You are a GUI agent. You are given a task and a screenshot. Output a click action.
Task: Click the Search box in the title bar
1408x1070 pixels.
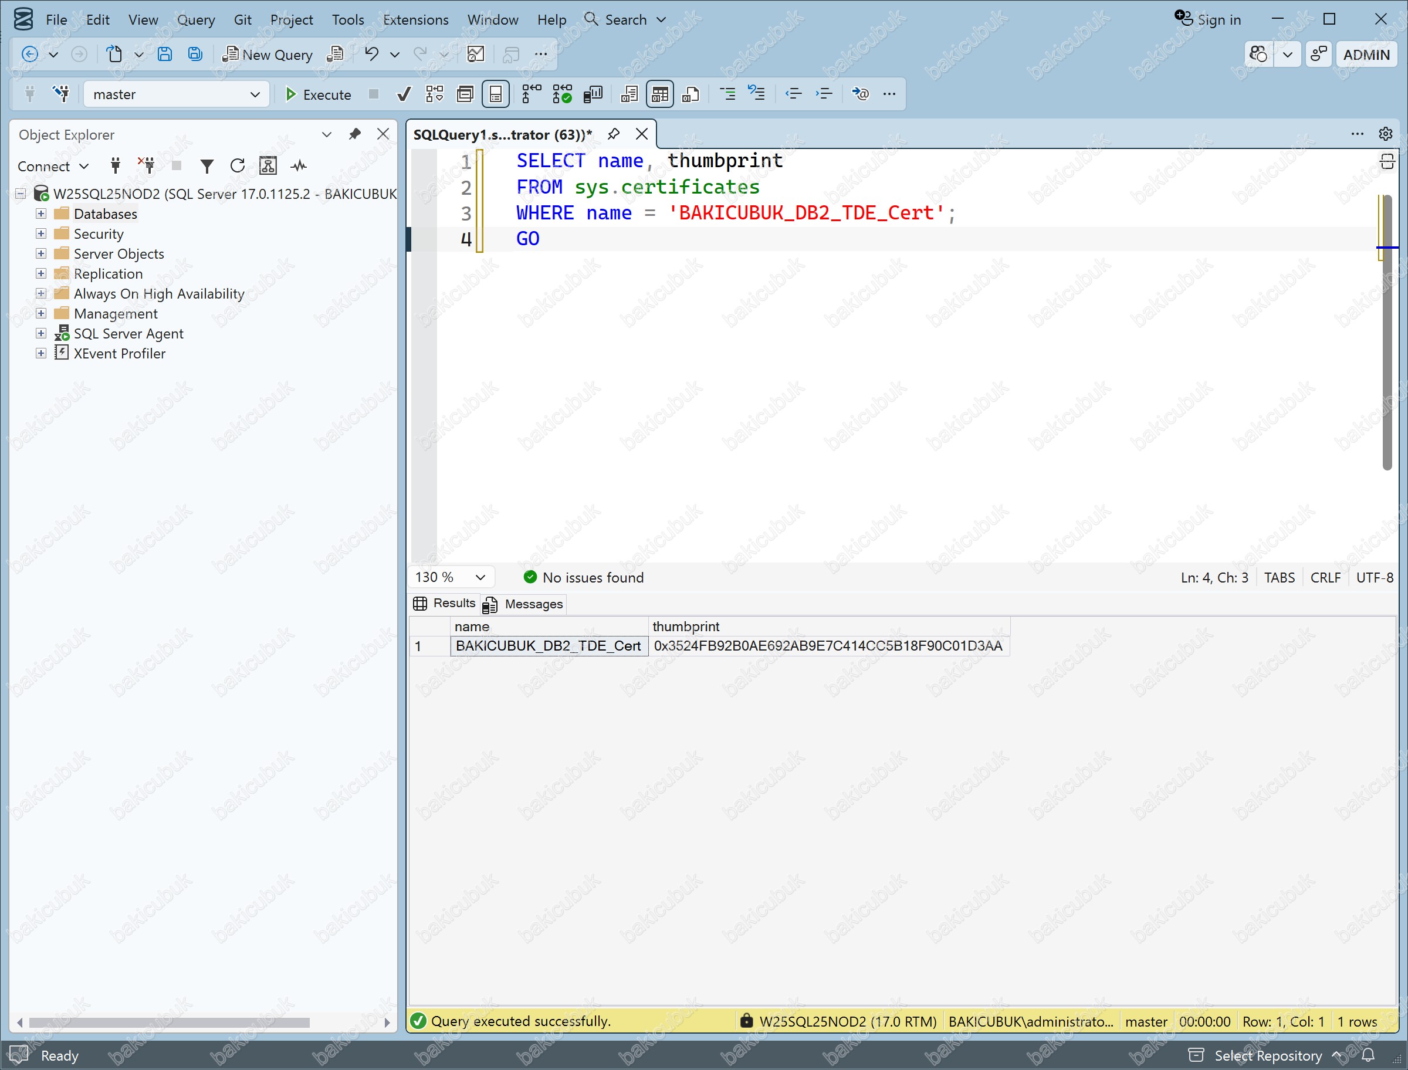(625, 20)
